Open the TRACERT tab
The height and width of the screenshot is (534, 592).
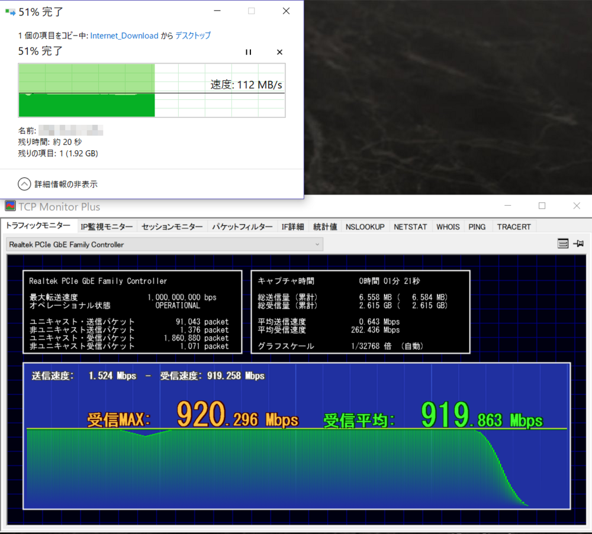513,226
